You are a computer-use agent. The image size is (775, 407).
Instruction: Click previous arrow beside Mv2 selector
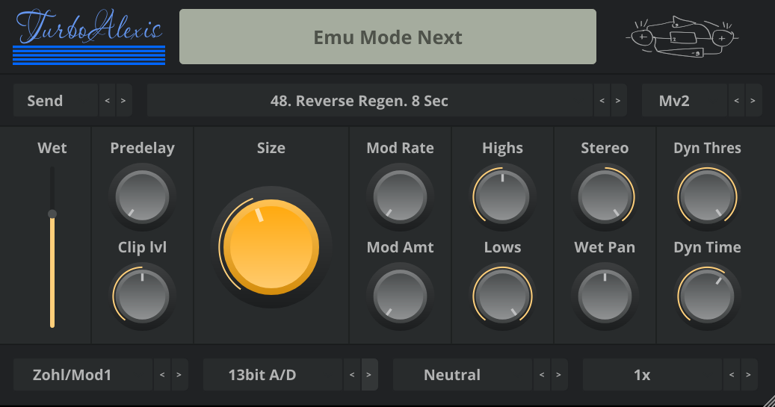coord(736,101)
